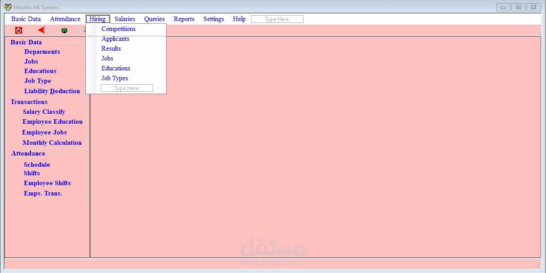This screenshot has height=273, width=546.
Task: Open Deparments in the sidebar
Action: click(42, 52)
